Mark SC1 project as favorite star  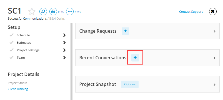pos(32,11)
